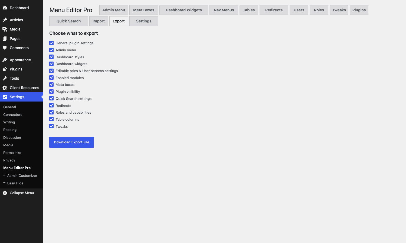Open Client Resources menu item
This screenshot has width=406, height=243.
click(x=22, y=88)
